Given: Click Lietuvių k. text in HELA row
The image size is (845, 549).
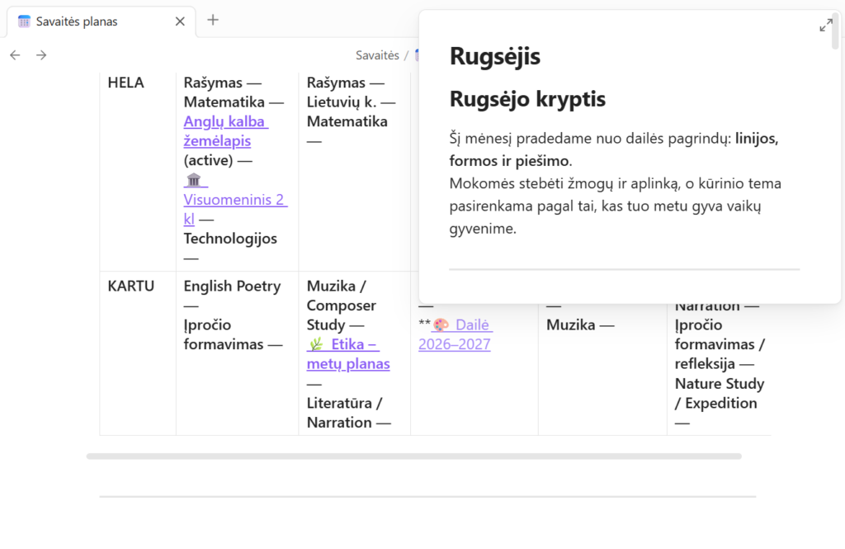Looking at the screenshot, I should 342,102.
